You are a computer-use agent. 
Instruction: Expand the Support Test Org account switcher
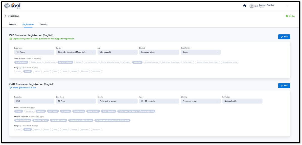(287, 6)
